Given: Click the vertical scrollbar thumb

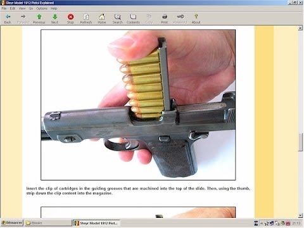Looking at the screenshot, I should pyautogui.click(x=300, y=142).
